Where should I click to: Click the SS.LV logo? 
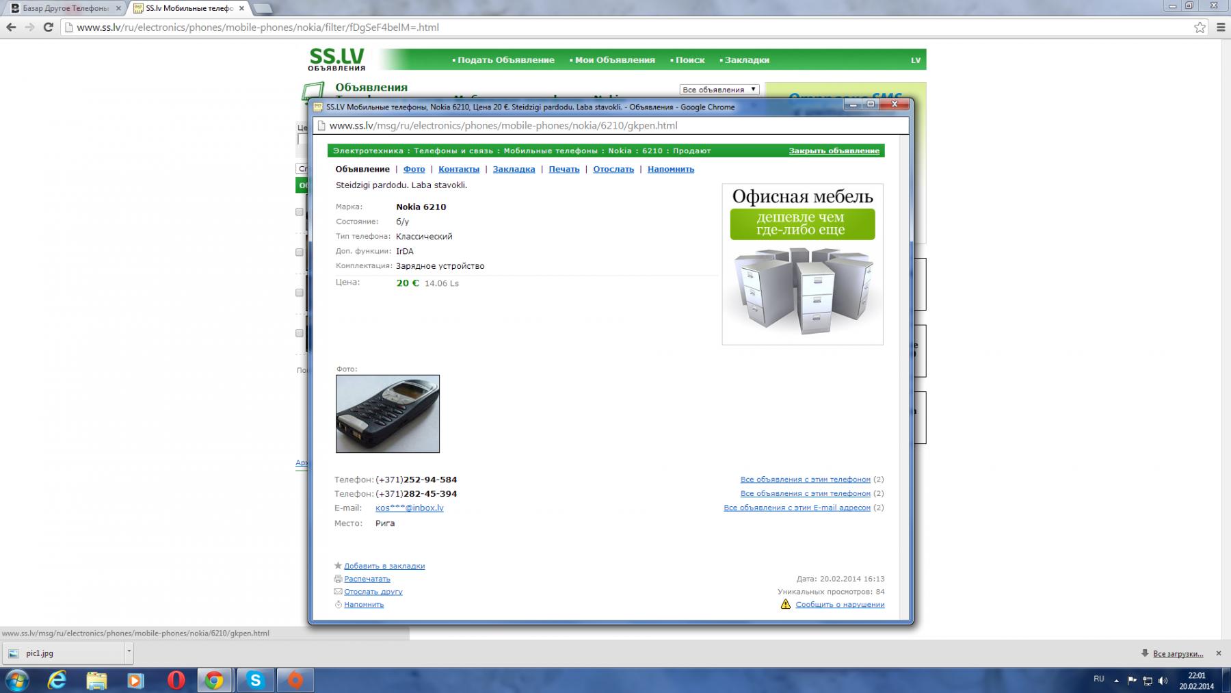pyautogui.click(x=336, y=59)
